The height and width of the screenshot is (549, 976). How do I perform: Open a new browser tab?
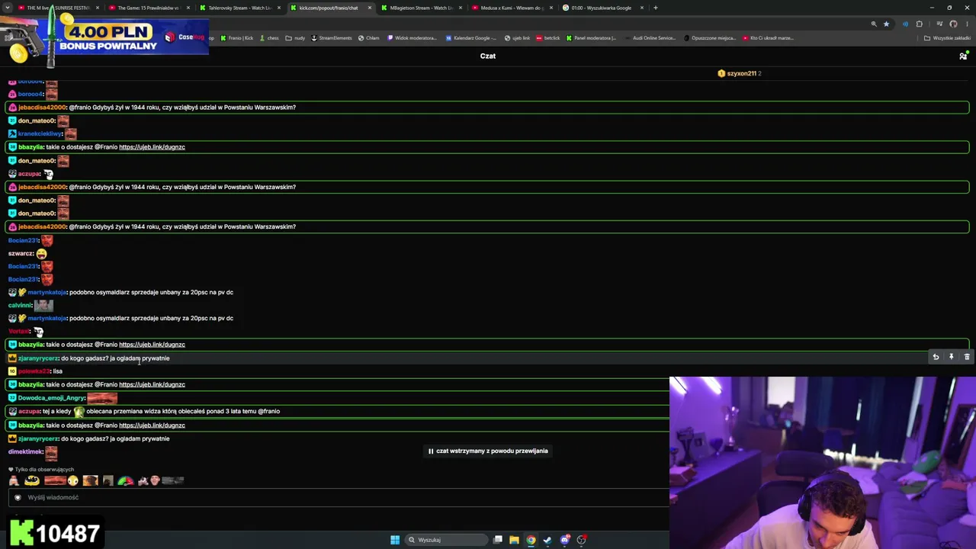pyautogui.click(x=656, y=8)
